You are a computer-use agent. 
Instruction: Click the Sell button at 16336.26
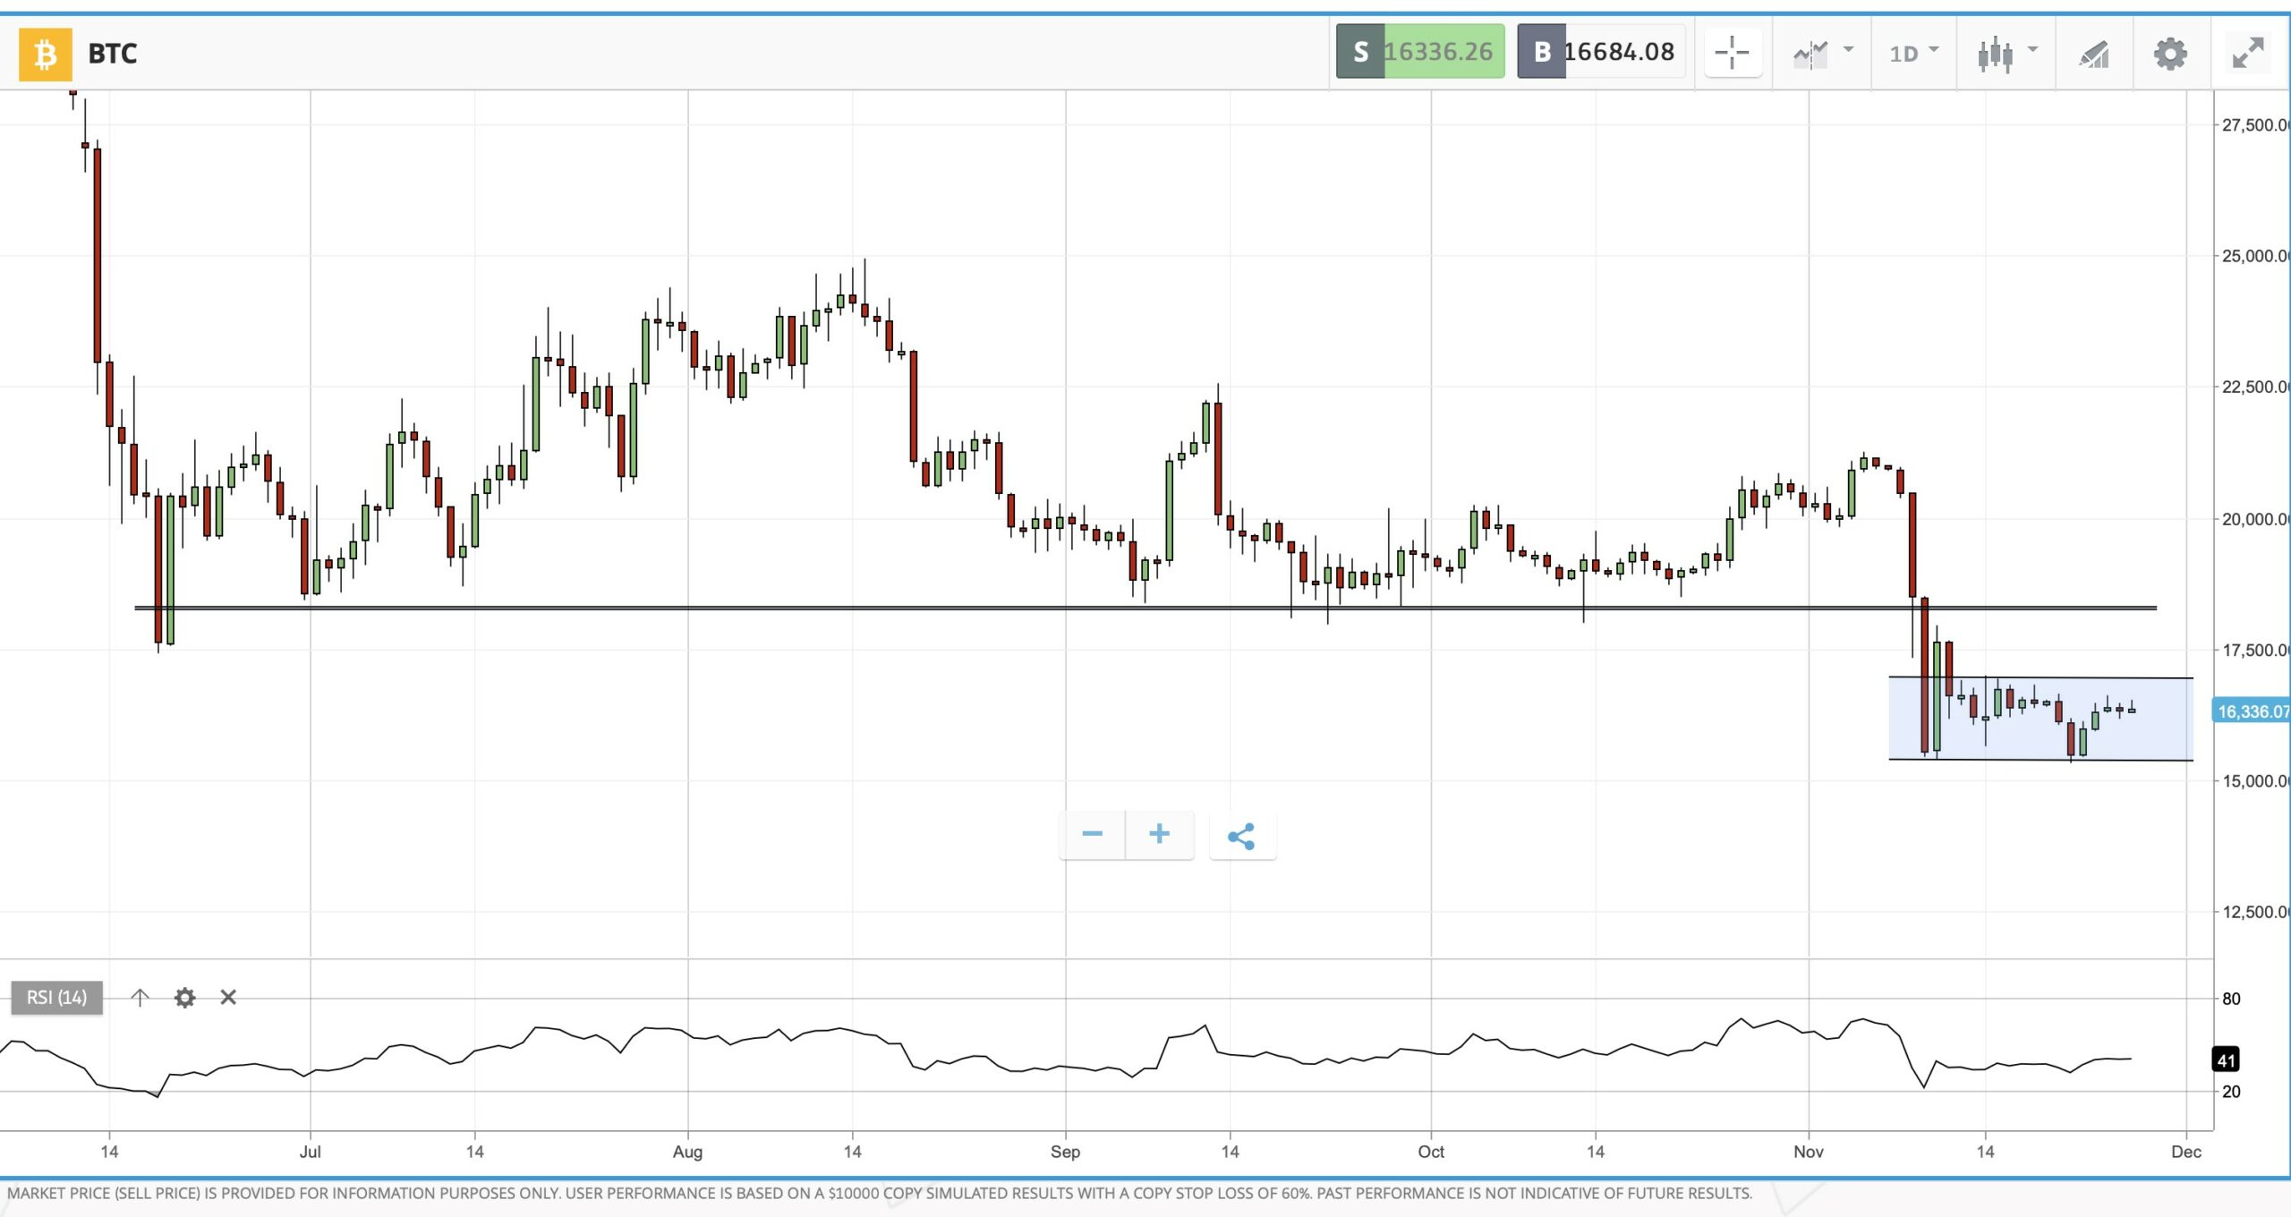(1420, 52)
